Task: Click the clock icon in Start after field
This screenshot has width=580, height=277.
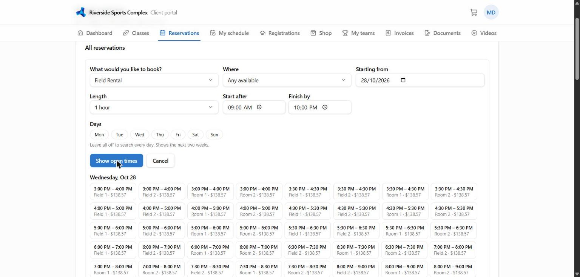Action: 259,107
